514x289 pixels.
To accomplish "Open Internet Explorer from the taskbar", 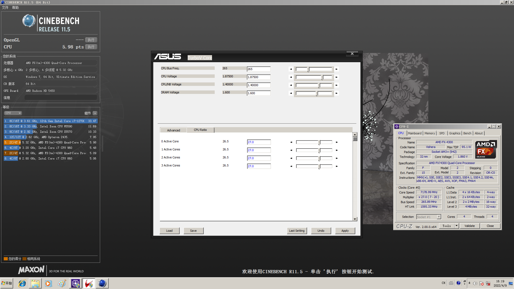I will (x=22, y=283).
